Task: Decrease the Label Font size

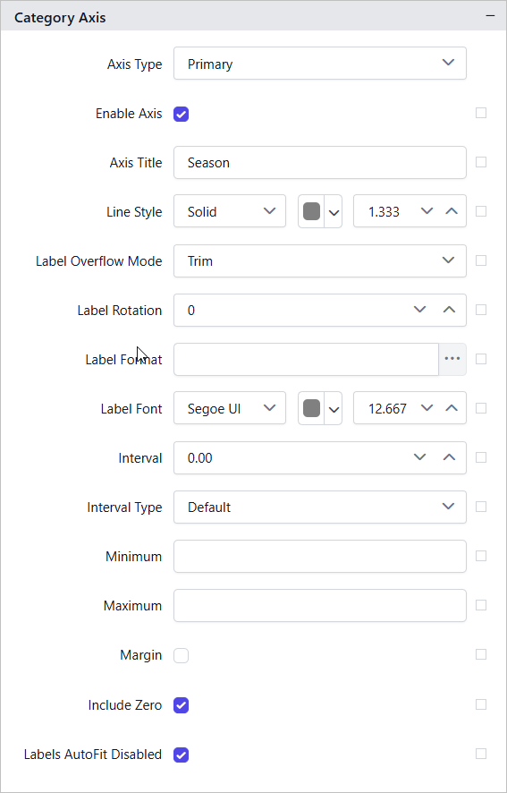Action: point(427,407)
